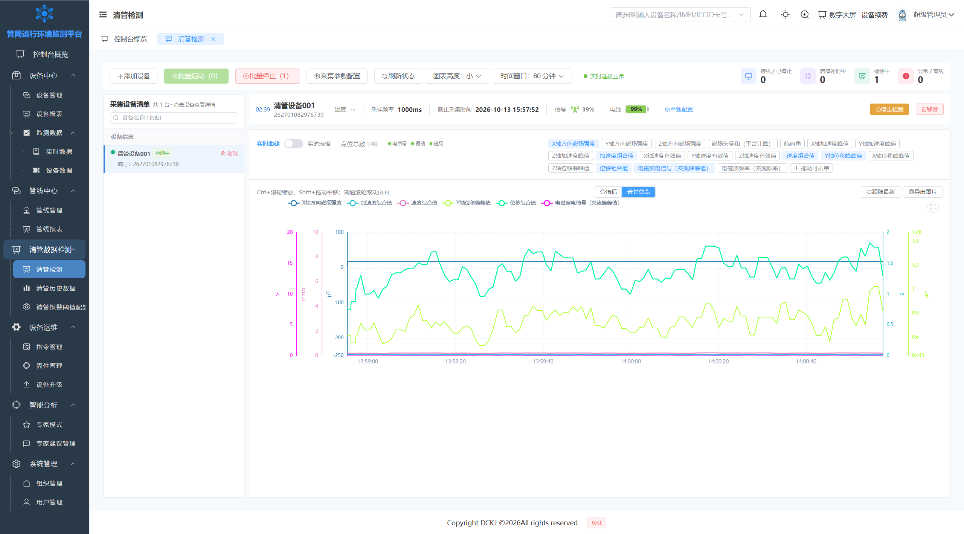Switch theme using the sun icon
The height and width of the screenshot is (534, 964).
(785, 15)
